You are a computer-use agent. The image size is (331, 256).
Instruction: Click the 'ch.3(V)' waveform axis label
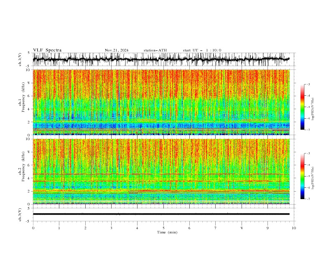pyautogui.click(x=20, y=215)
